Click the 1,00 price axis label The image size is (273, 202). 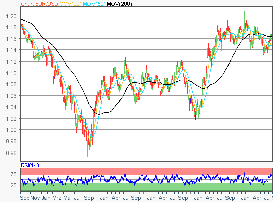[11, 130]
